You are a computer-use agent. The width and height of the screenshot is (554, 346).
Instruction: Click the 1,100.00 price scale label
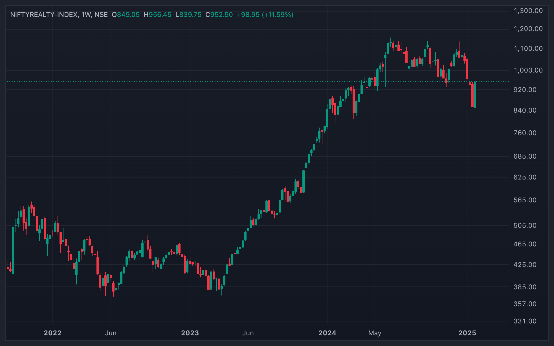(528, 49)
